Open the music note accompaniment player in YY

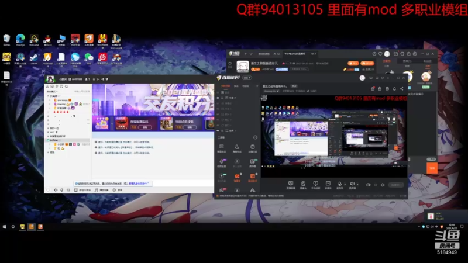click(x=96, y=190)
